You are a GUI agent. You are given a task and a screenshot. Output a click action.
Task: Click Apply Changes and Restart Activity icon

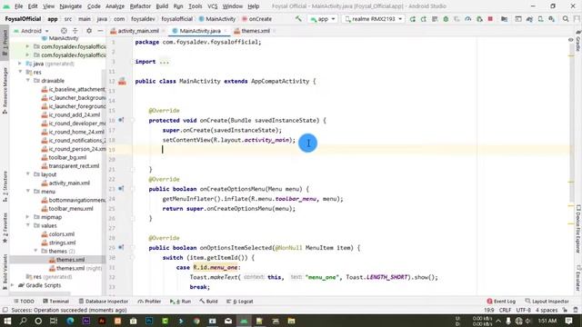click(424, 19)
